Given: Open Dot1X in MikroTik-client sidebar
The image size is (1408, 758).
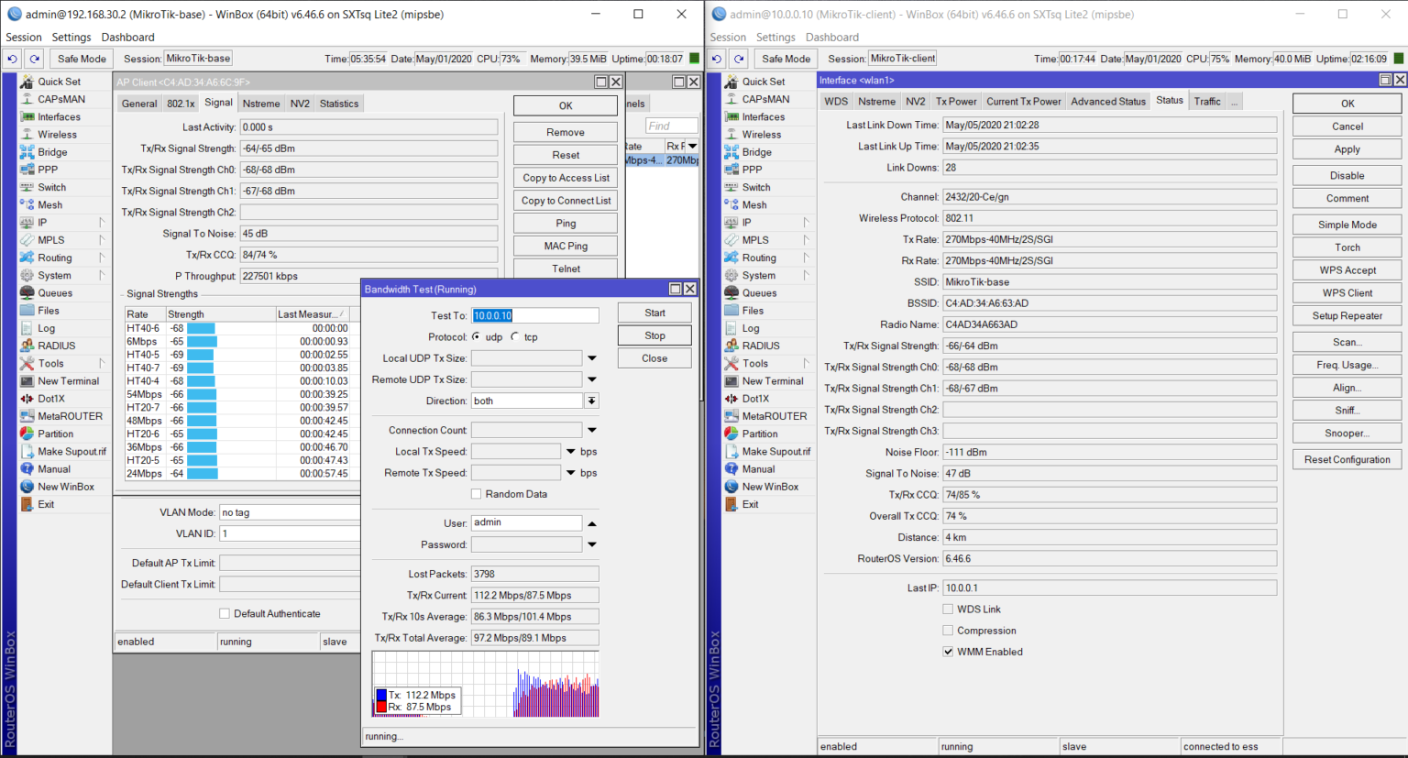Looking at the screenshot, I should click(x=755, y=399).
